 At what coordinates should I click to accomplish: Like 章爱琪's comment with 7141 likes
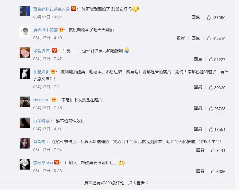(x=218, y=151)
